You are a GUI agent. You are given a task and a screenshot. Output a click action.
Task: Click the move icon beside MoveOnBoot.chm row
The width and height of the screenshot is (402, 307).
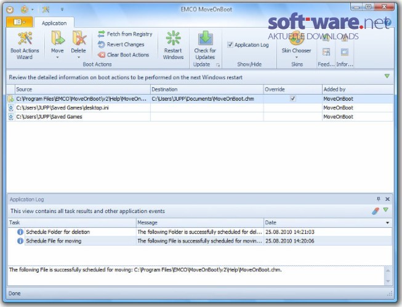pos(10,99)
